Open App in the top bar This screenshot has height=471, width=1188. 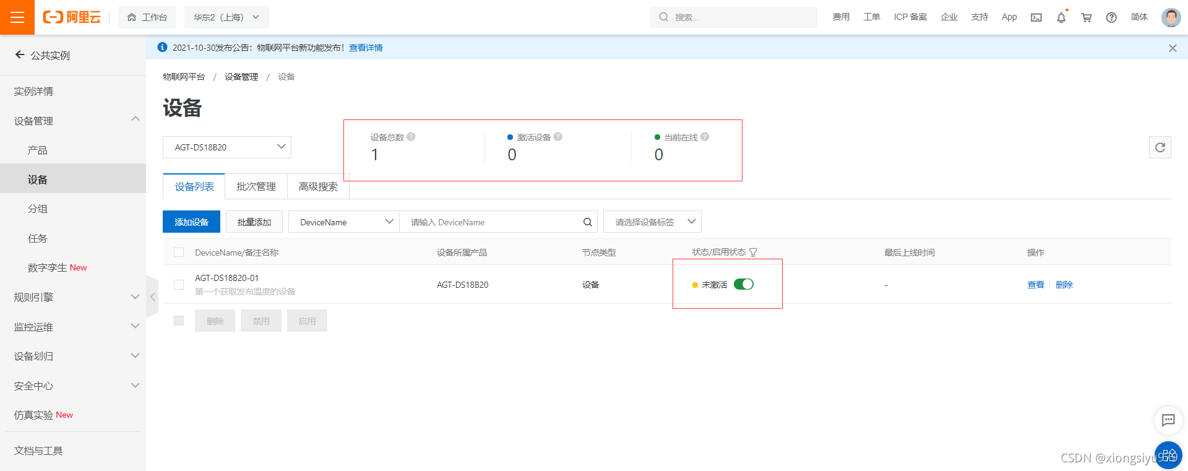coord(1009,17)
